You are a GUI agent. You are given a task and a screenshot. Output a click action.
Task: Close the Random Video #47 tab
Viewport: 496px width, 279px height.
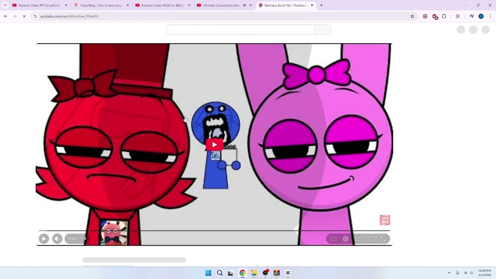click(x=66, y=5)
